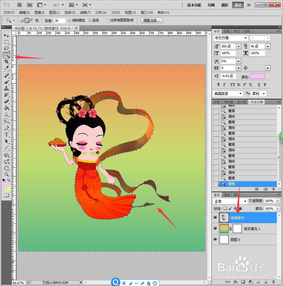Switch to 基本功能 workspace
This screenshot has height=286, width=283.
194,5
